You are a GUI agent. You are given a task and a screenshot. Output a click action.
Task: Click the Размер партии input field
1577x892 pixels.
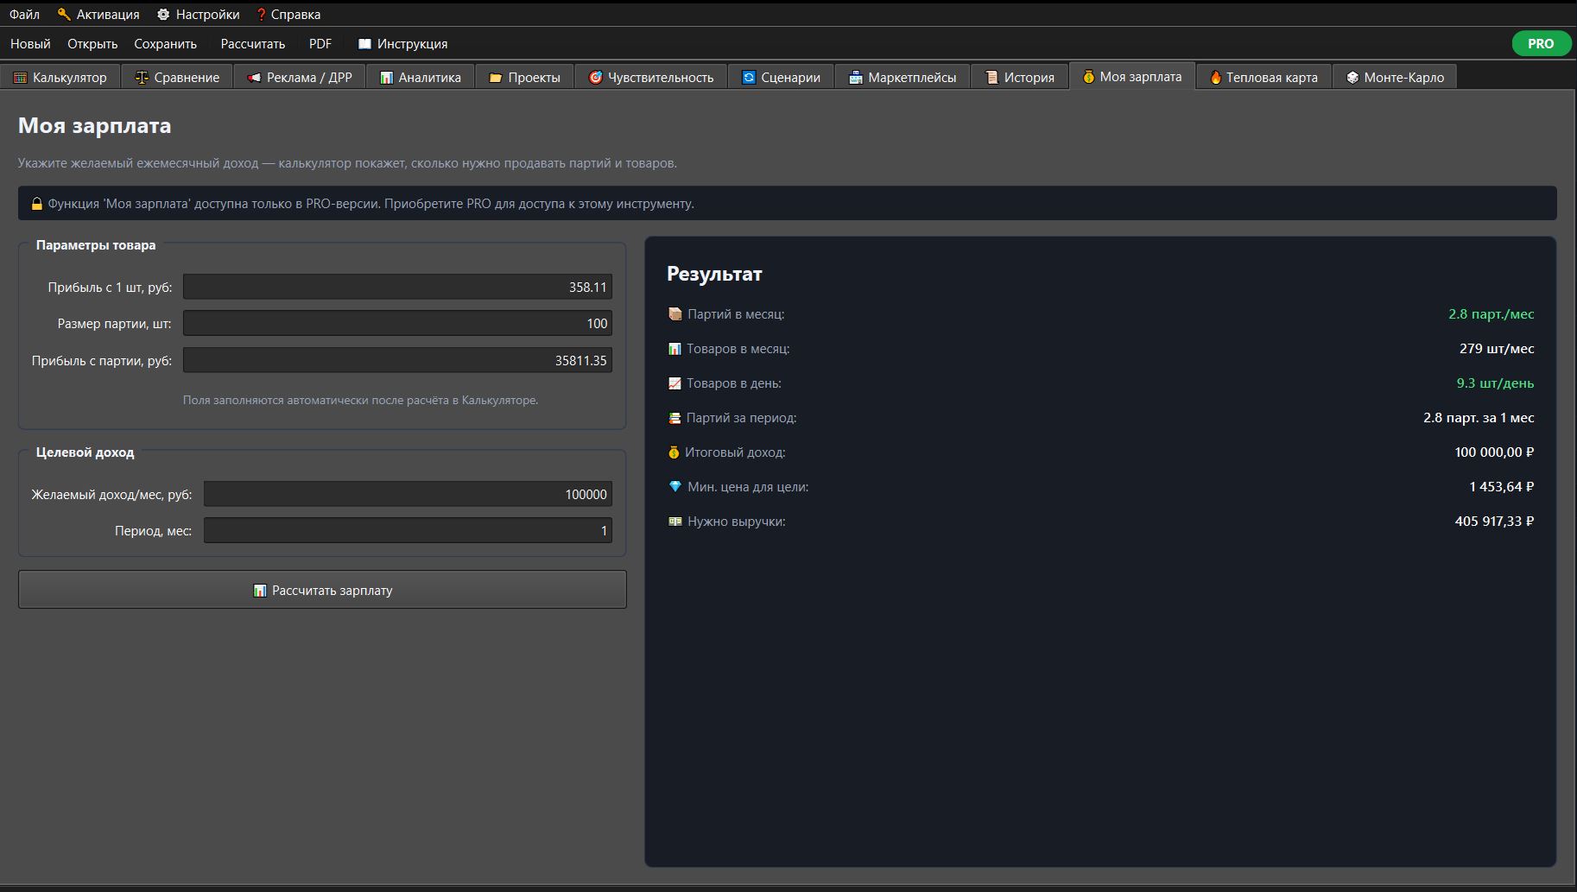pyautogui.click(x=397, y=323)
